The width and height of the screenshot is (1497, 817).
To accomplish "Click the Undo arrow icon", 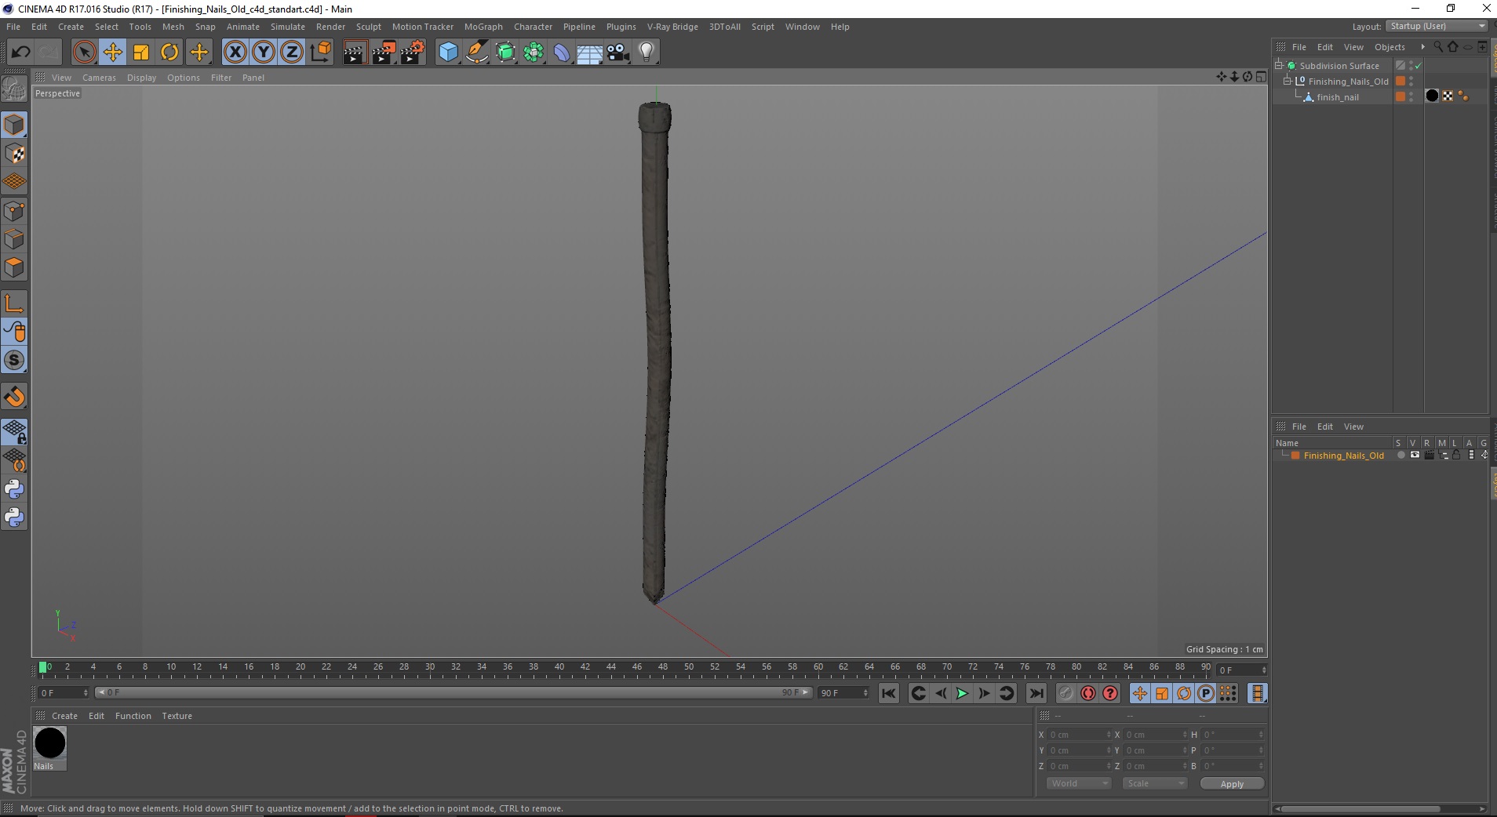I will [x=21, y=53].
